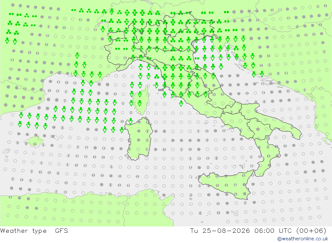Click the 'Tu 25-08-2026 06:00 UTC (00+06)' timestamp
This screenshot has width=332, height=243.
[x=258, y=230]
